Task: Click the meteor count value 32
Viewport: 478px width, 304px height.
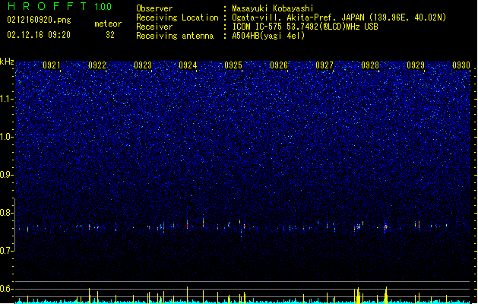Action: click(110, 35)
